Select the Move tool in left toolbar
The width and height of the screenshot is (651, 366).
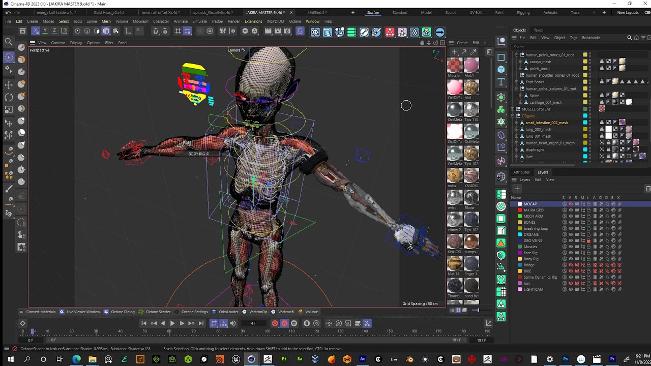click(x=9, y=85)
